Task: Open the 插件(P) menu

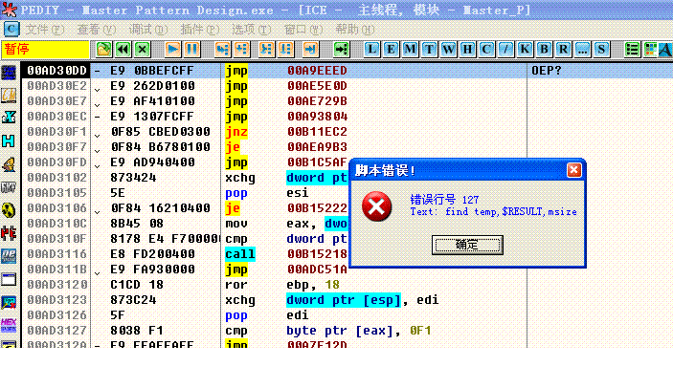Action: (x=199, y=30)
